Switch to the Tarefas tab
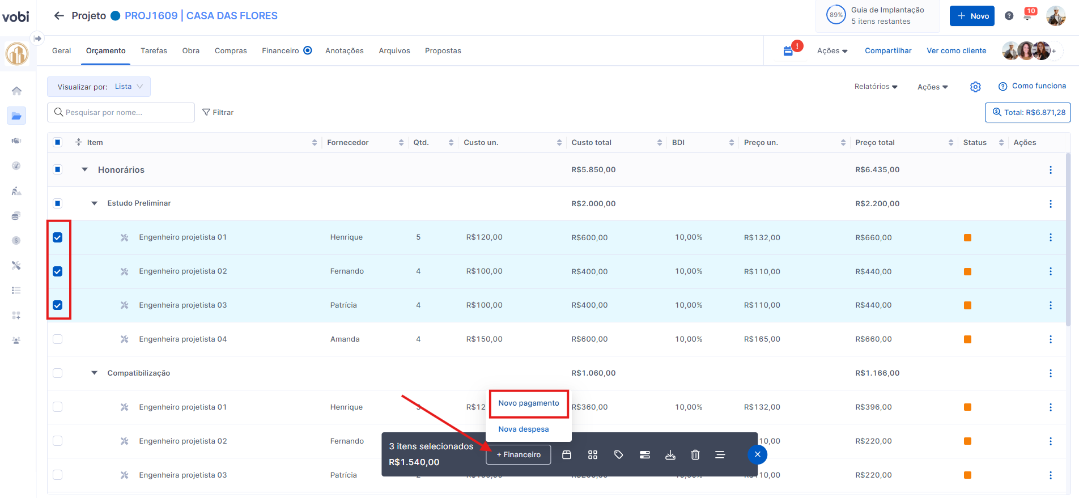This screenshot has height=498, width=1079. (x=154, y=51)
